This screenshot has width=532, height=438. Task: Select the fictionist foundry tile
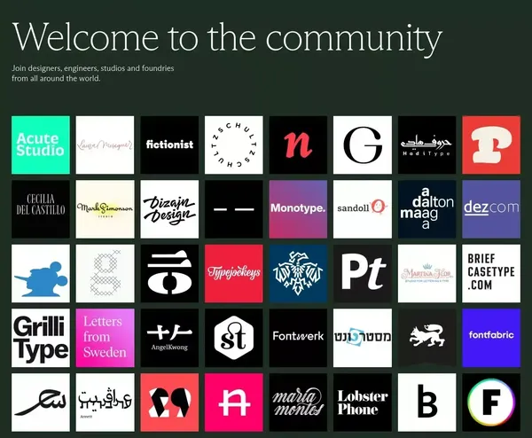(169, 145)
